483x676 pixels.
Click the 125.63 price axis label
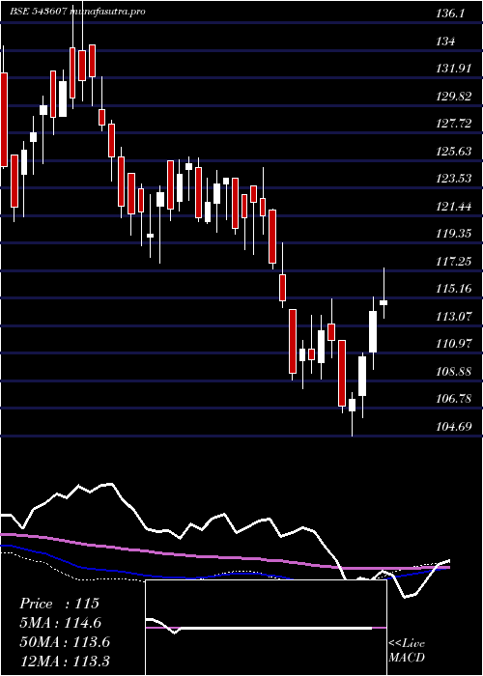[x=454, y=152]
